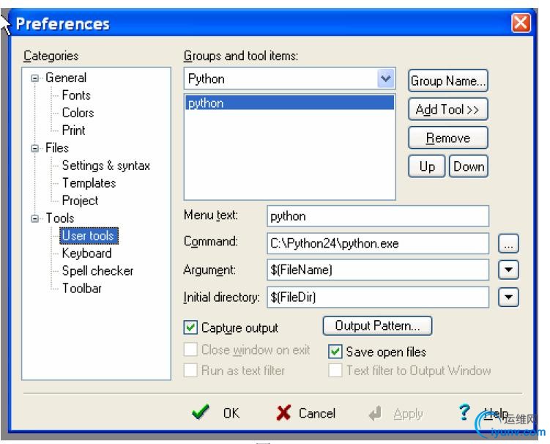Click the Group Name... button
The image size is (550, 444).
(x=448, y=81)
